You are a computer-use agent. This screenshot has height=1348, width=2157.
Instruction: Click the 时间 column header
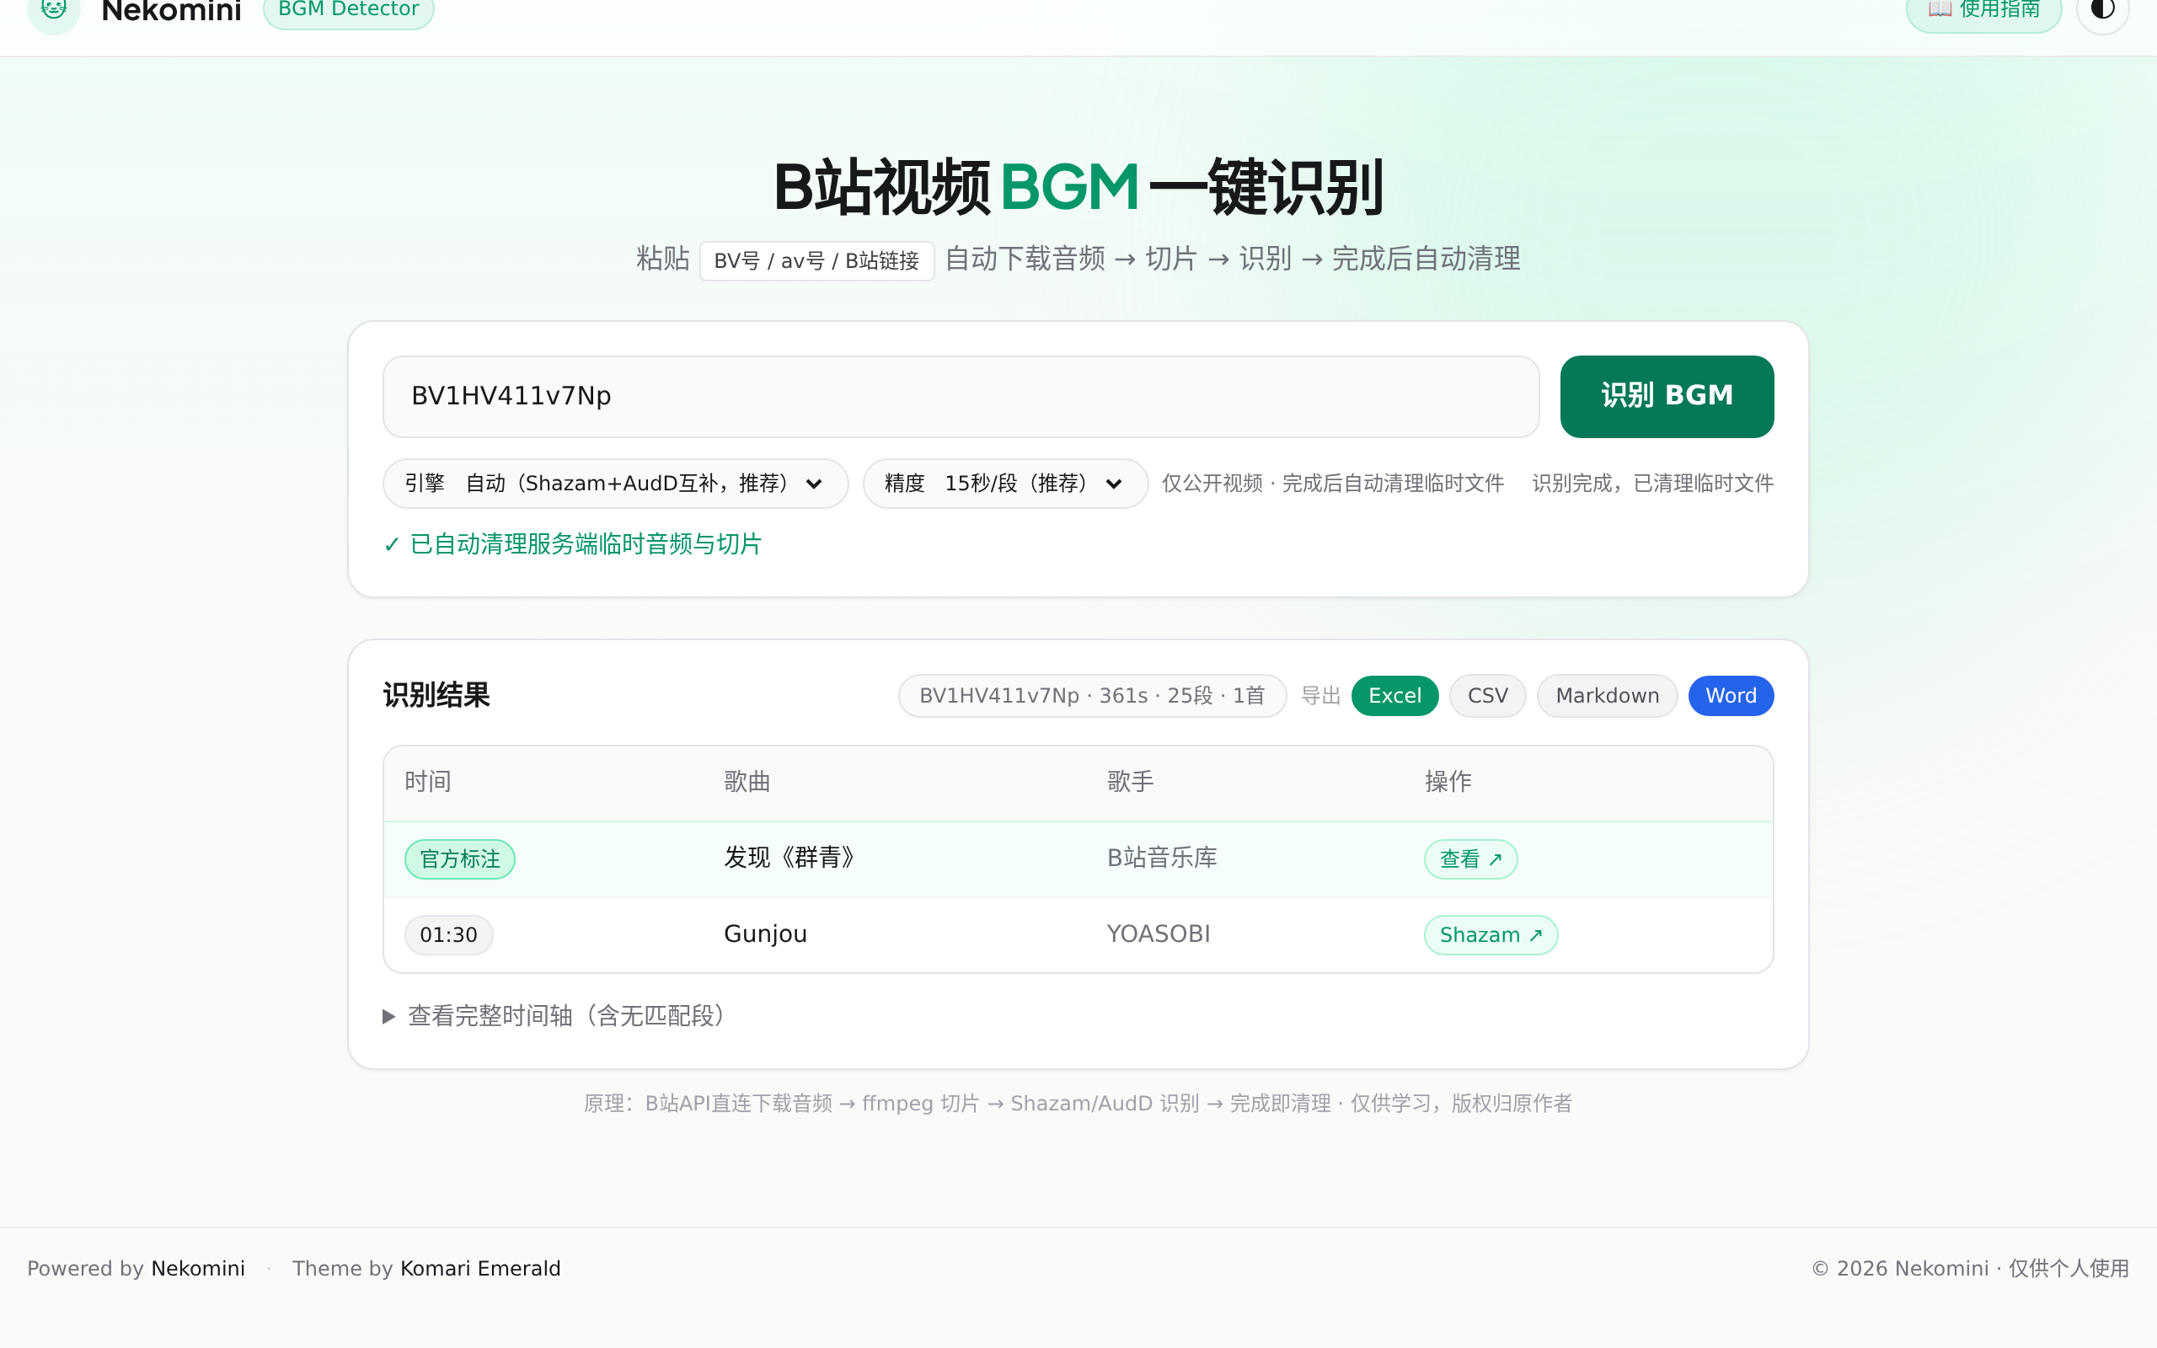click(428, 782)
